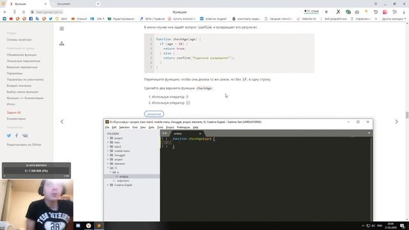Open the Facebook bookmark icon
409x230 pixels.
31,19
